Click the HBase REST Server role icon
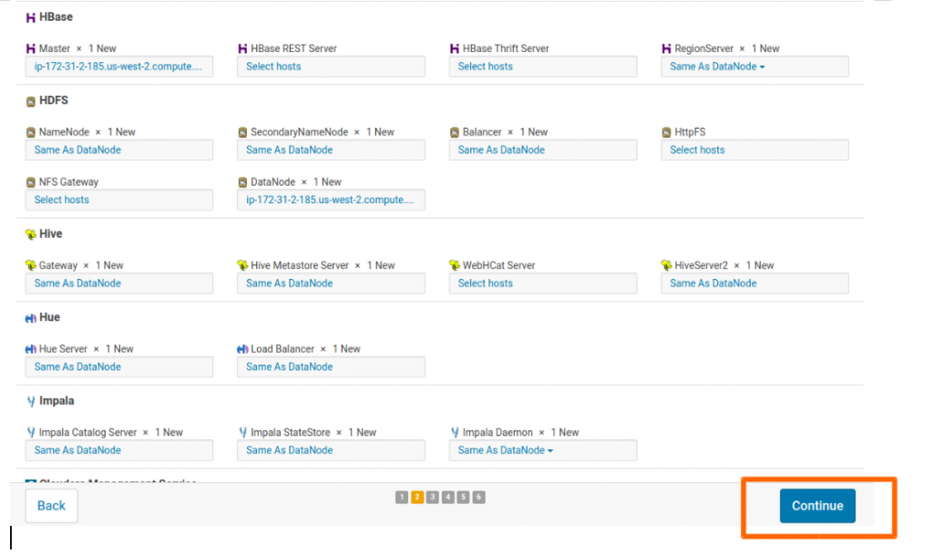 pos(242,49)
